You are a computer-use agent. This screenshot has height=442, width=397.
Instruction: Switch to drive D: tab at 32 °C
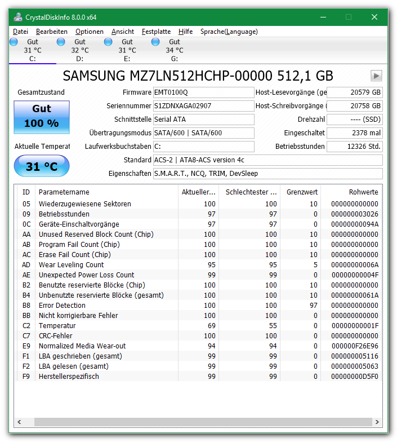click(x=80, y=50)
